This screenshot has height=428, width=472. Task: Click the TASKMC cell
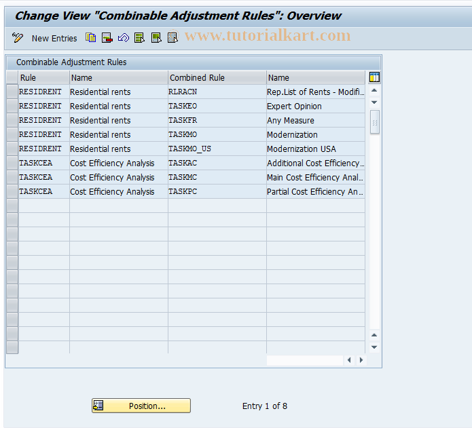click(217, 177)
